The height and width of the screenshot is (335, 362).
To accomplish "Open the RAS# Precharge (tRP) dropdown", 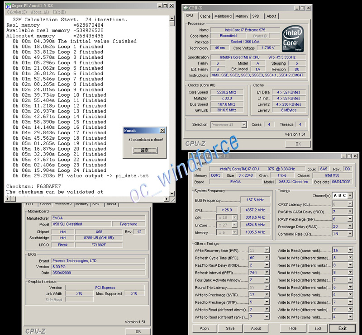I will click(350, 219).
